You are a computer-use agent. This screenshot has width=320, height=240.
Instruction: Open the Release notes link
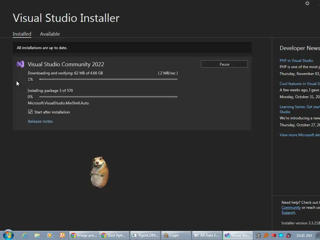click(x=40, y=121)
